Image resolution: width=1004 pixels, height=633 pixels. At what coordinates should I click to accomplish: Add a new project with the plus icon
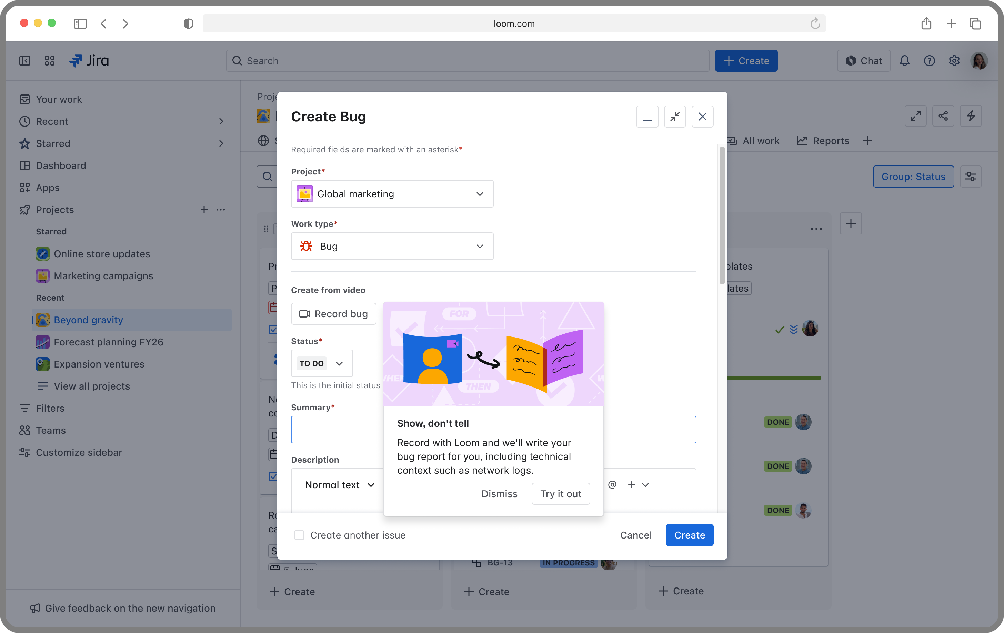click(204, 210)
